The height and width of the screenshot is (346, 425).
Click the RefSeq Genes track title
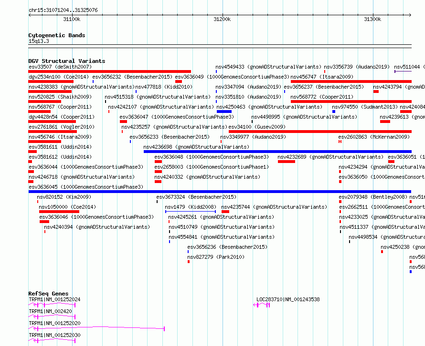click(x=48, y=294)
